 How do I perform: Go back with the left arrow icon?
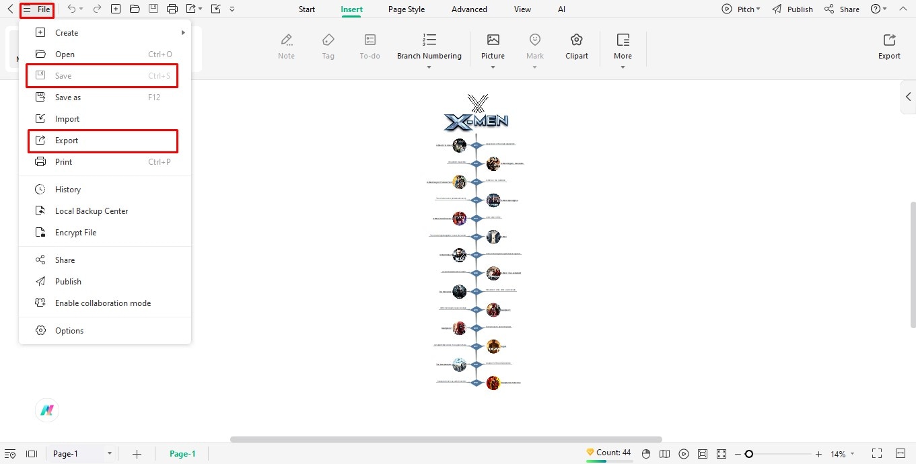click(10, 9)
